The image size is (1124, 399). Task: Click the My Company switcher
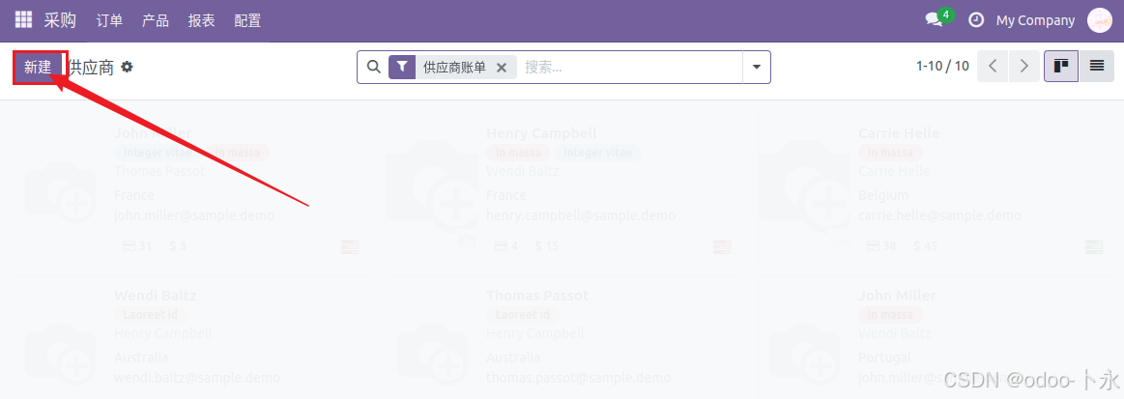coord(1035,21)
